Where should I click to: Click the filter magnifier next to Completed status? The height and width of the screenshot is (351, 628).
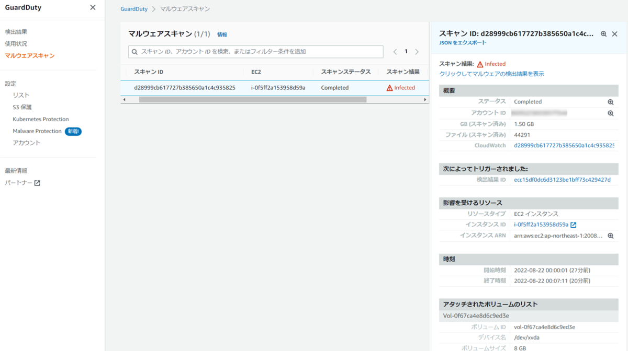(610, 102)
